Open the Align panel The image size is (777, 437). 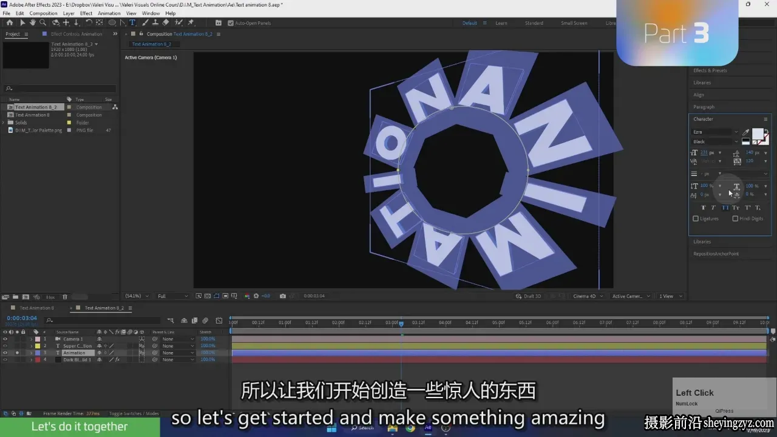[x=699, y=95]
